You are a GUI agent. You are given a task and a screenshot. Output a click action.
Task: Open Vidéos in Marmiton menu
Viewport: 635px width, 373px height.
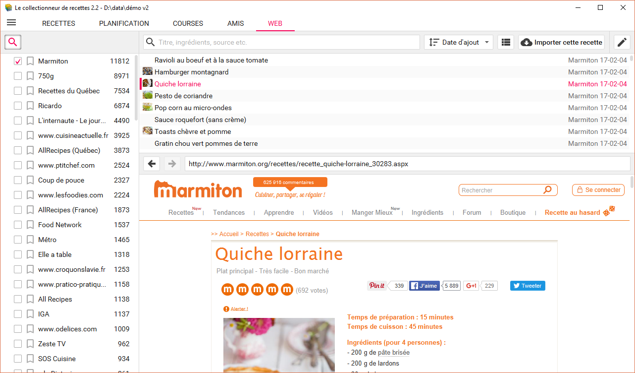[x=323, y=212]
